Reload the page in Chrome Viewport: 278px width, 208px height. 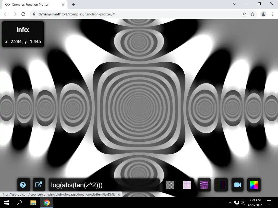(23, 14)
